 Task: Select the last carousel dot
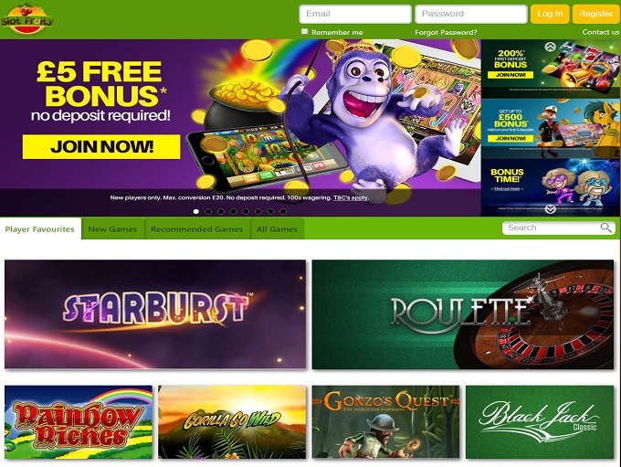point(283,211)
